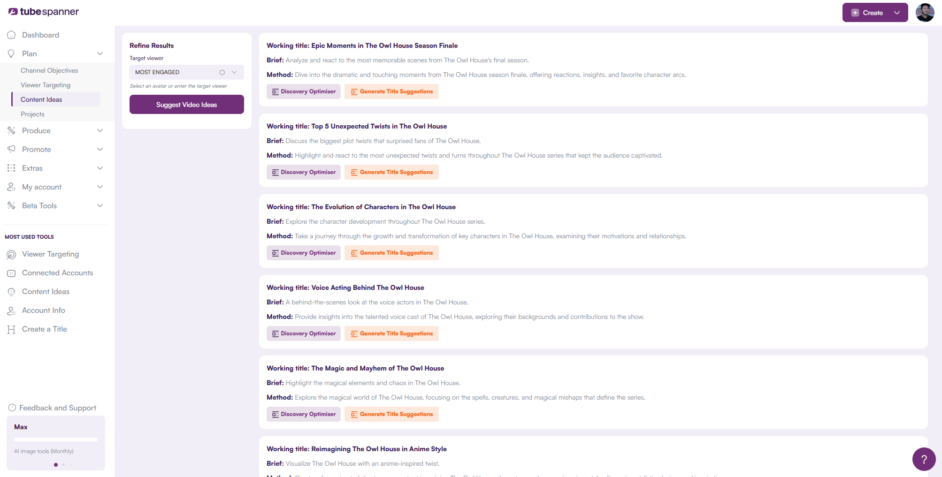Select the first carousel dot in Max card
This screenshot has height=477, width=942.
click(x=56, y=465)
